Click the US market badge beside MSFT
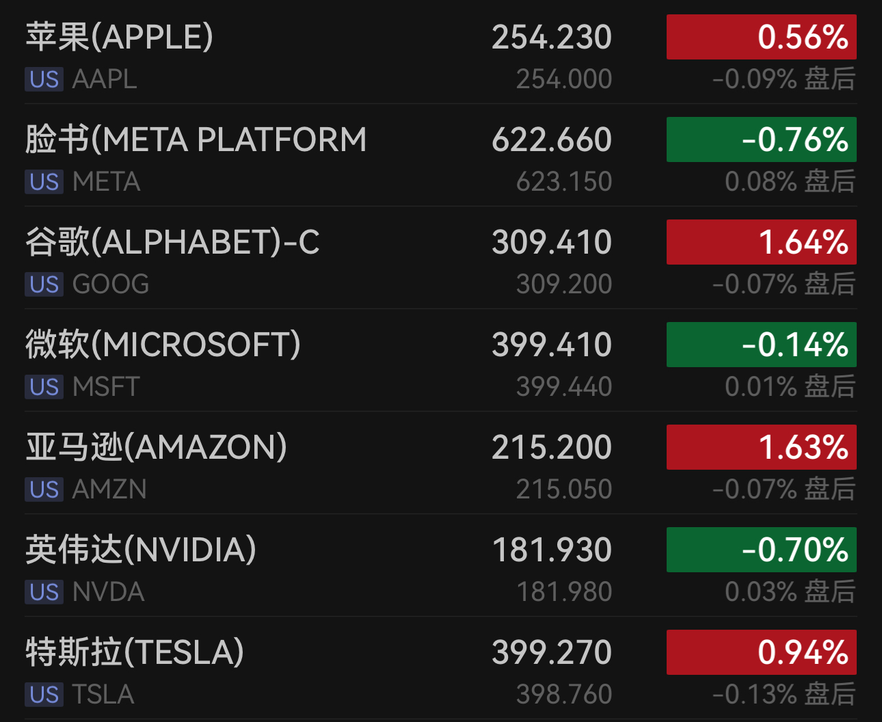This screenshot has width=882, height=722. click(x=44, y=387)
